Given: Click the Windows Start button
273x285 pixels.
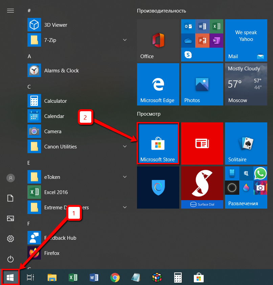Looking at the screenshot, I should click(10, 277).
